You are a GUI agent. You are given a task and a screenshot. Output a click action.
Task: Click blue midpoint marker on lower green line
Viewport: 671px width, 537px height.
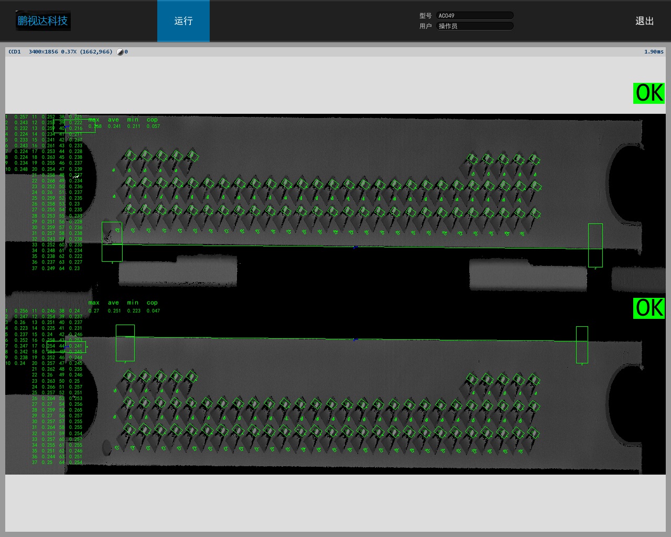[355, 339]
